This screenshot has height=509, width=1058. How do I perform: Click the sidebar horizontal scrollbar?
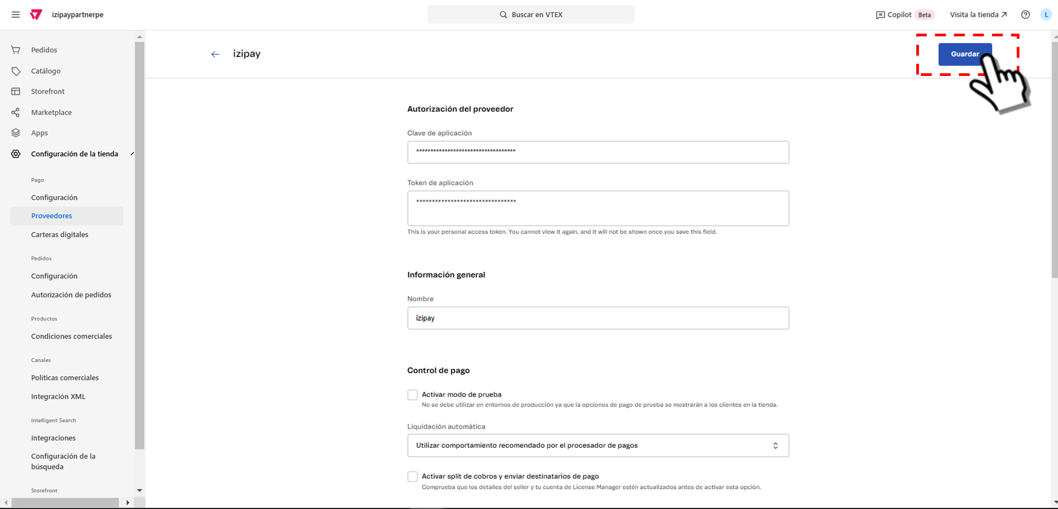[65, 502]
